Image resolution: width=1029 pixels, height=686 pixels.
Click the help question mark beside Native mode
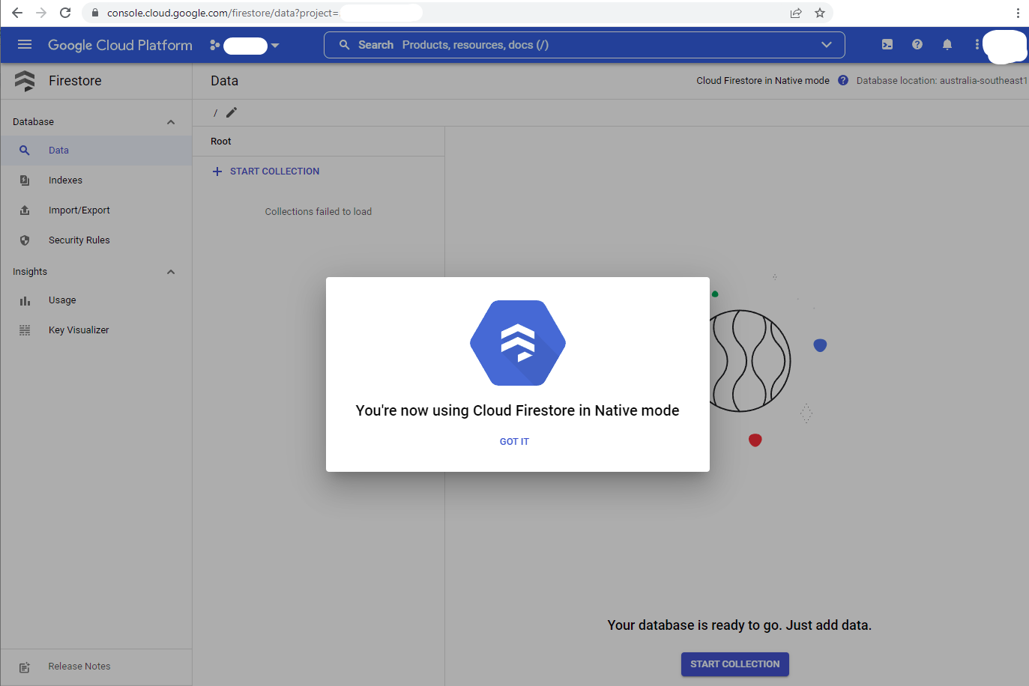click(x=842, y=80)
